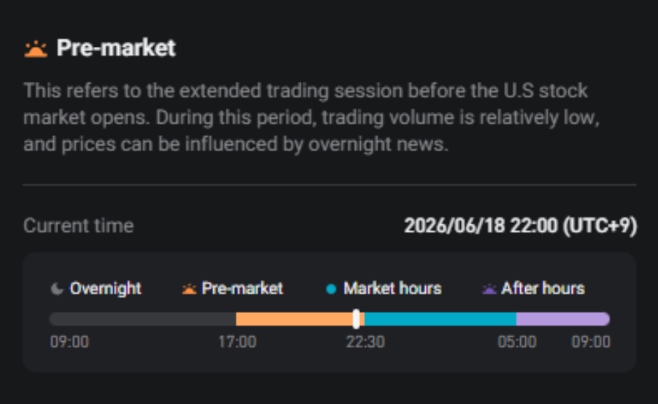Screen dimensions: 658x404
Task: Click the Current time label
Action: [x=78, y=226]
